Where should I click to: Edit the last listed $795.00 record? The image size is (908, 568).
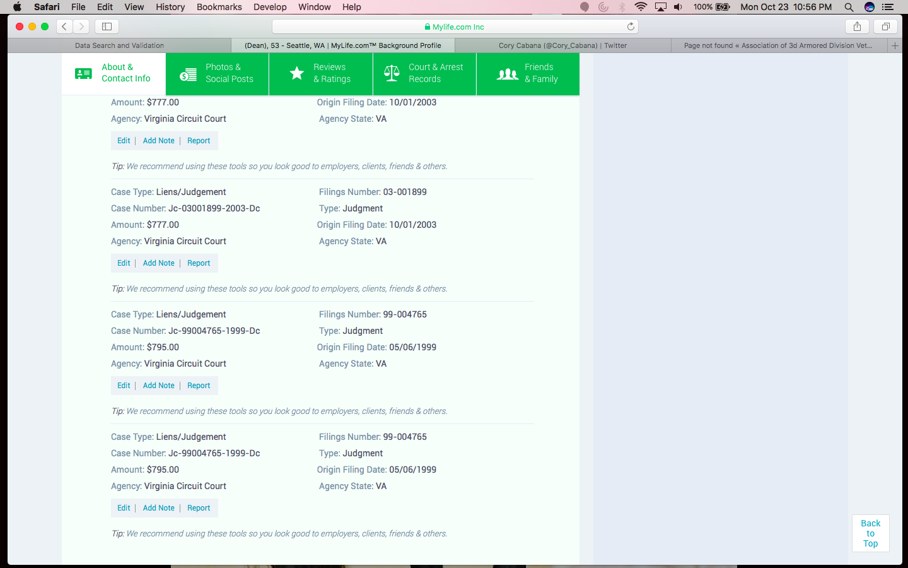(124, 508)
